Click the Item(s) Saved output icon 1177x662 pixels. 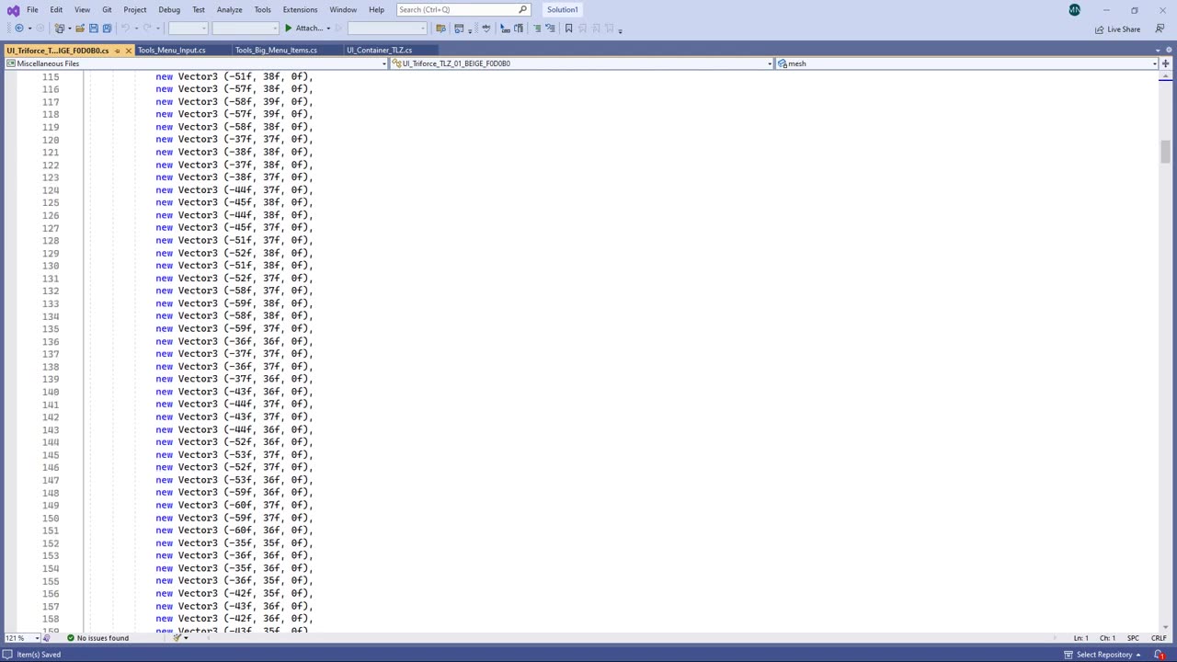7,655
